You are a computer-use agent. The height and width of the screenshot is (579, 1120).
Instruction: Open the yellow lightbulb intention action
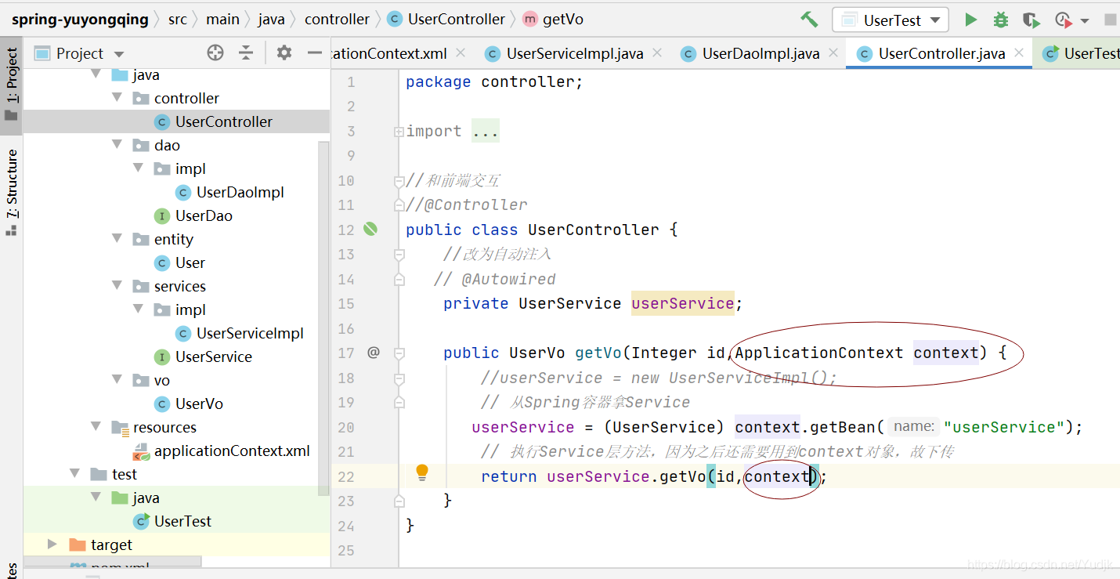point(422,472)
